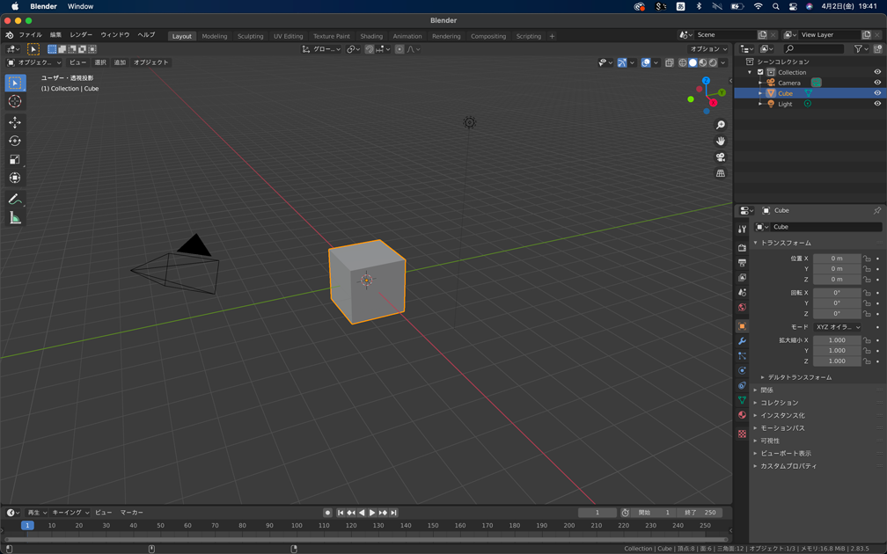Image resolution: width=887 pixels, height=554 pixels.
Task: Activate the Move tool
Action: tap(15, 122)
